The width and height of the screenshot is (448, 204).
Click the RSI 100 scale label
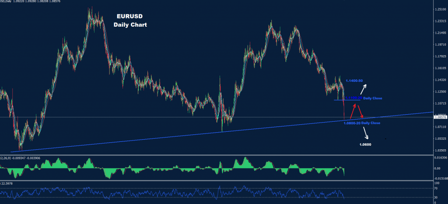(x=437, y=183)
